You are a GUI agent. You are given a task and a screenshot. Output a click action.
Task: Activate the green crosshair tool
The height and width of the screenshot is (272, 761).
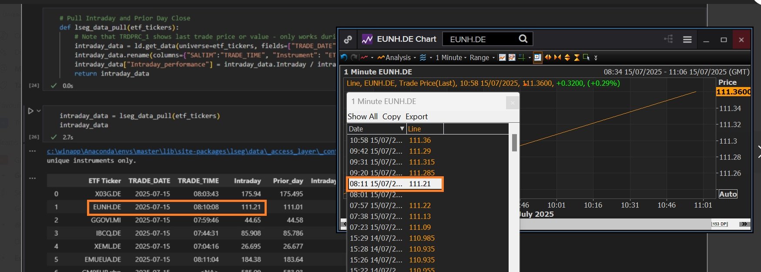click(x=521, y=57)
